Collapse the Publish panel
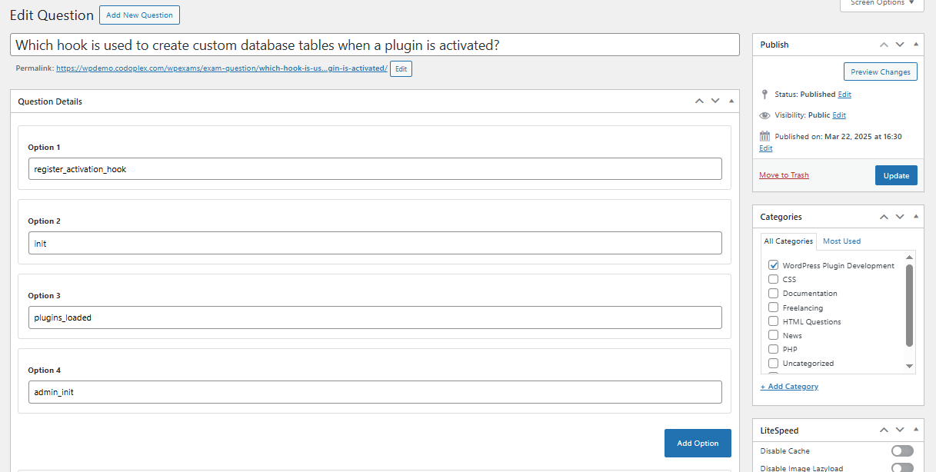Viewport: 936px width, 472px height. pyautogui.click(x=915, y=45)
